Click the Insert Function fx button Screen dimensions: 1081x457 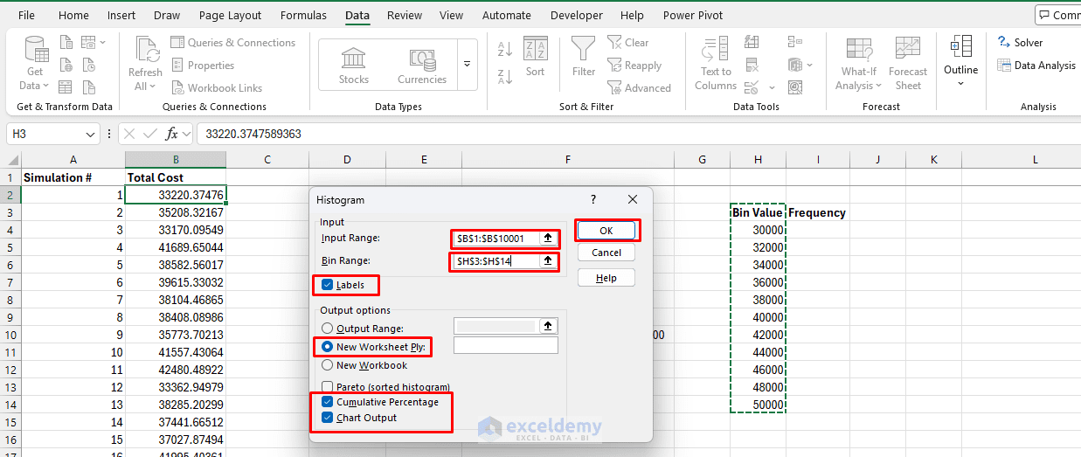[x=172, y=134]
